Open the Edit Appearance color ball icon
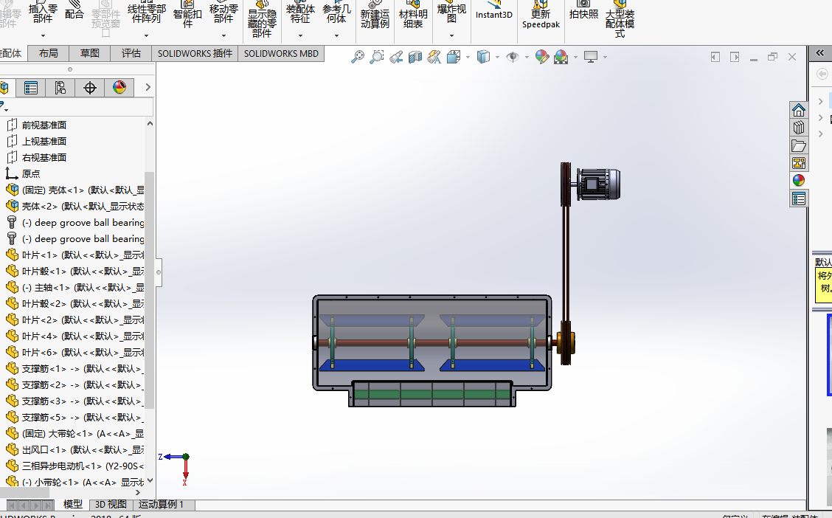The width and height of the screenshot is (832, 518). tap(541, 57)
